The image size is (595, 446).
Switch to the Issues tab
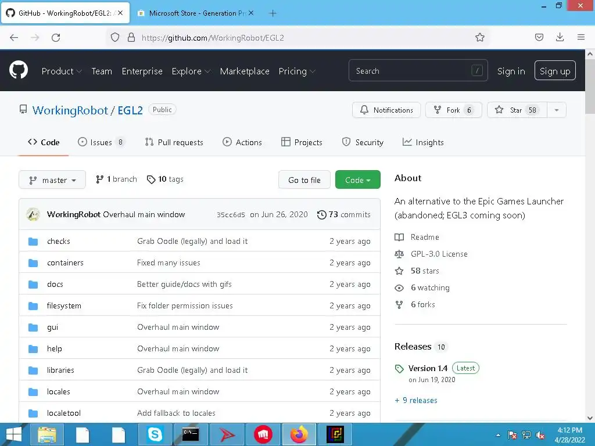tap(101, 142)
